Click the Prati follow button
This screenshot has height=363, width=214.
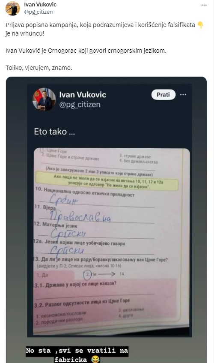coord(163,95)
